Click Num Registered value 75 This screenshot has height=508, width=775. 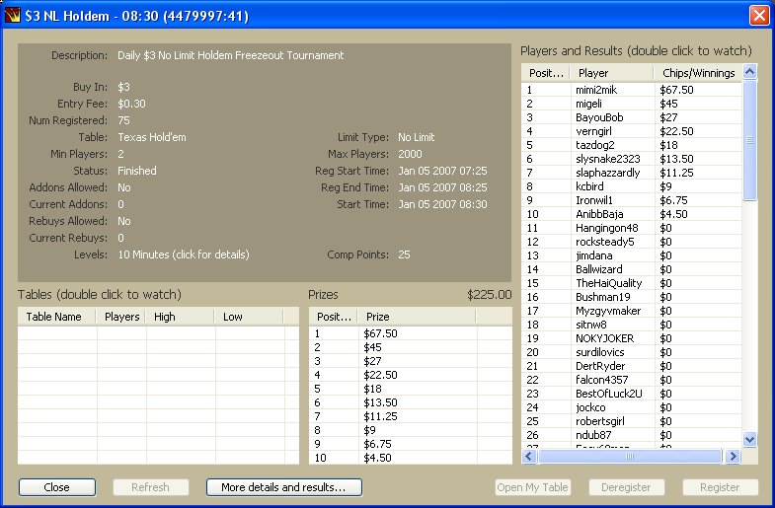tap(123, 120)
